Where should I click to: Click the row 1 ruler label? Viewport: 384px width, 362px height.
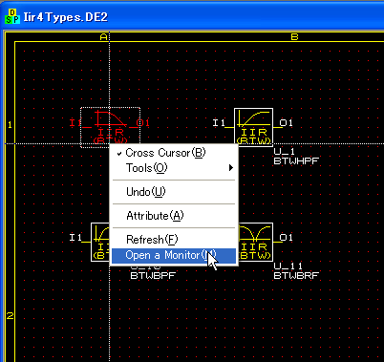click(x=10, y=125)
